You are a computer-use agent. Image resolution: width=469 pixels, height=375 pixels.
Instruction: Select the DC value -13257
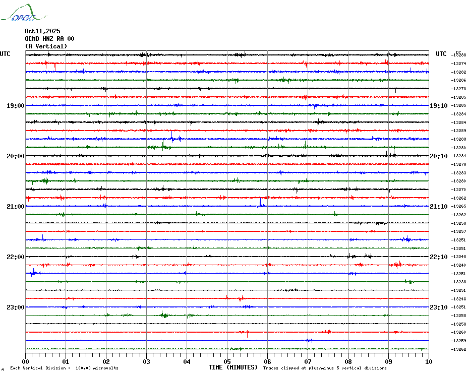[459, 231]
